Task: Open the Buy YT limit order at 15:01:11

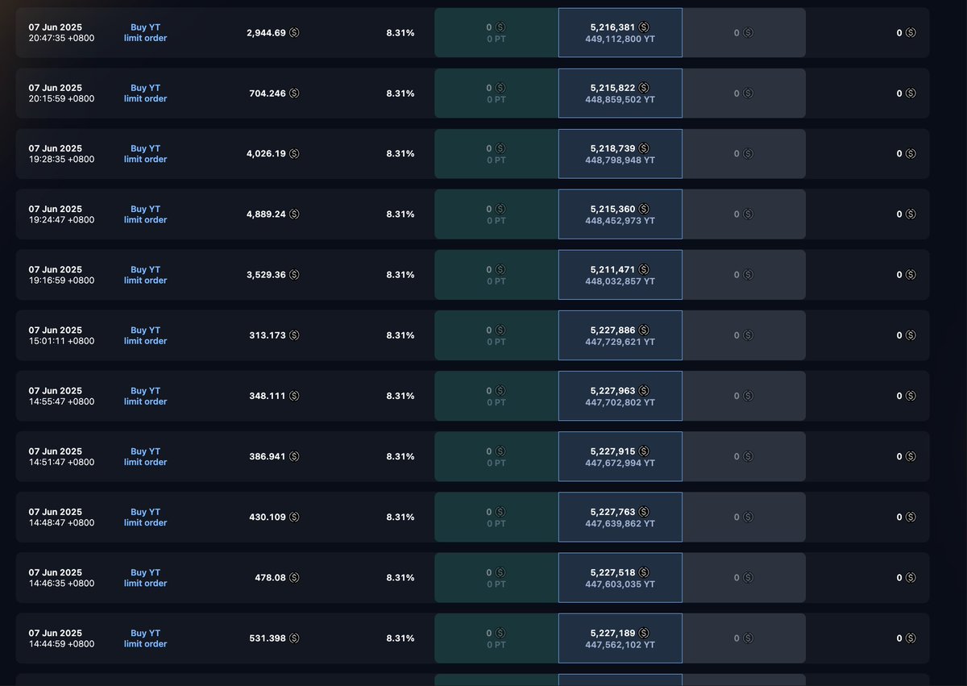Action: (145, 335)
